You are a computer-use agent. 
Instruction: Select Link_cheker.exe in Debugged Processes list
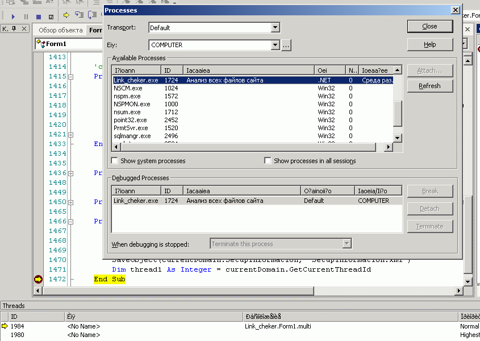(x=257, y=201)
